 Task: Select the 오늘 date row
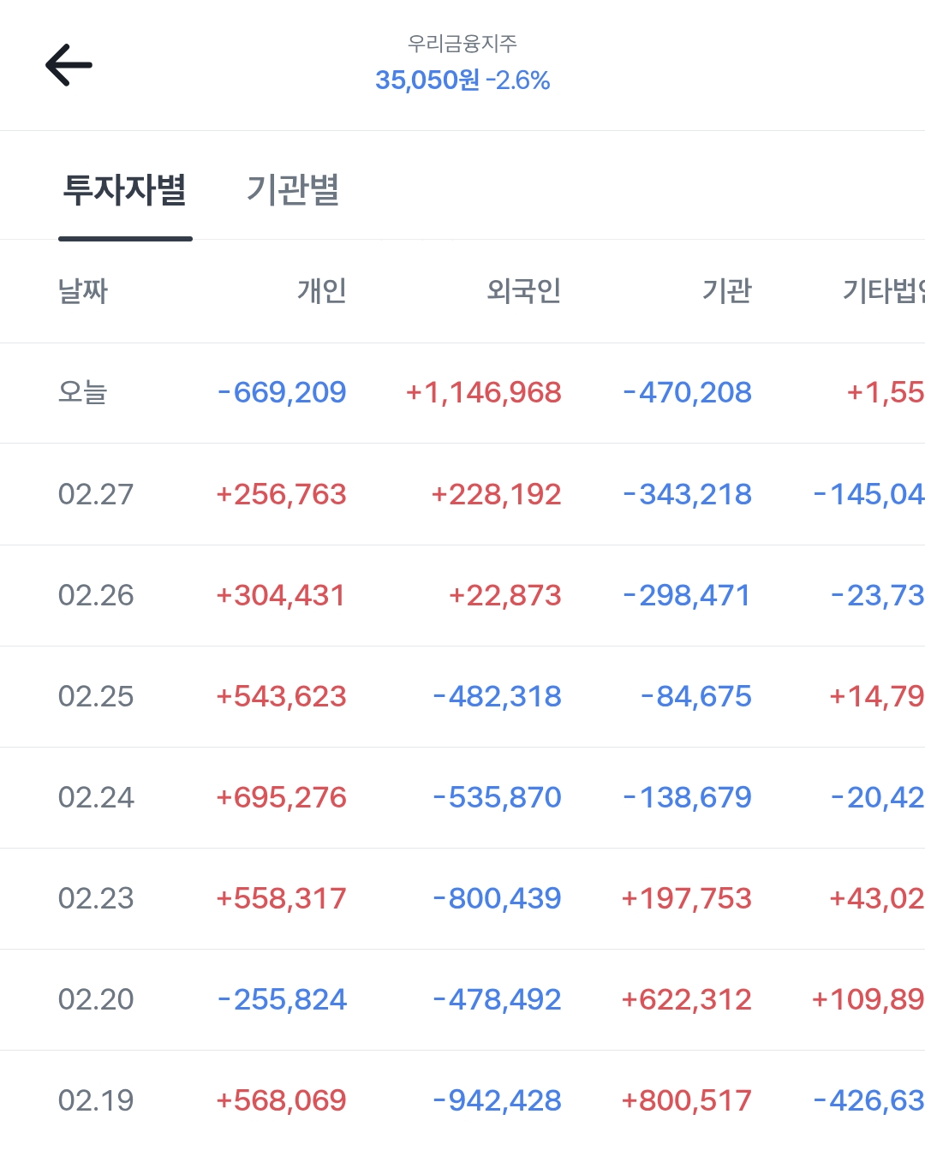tap(82, 392)
